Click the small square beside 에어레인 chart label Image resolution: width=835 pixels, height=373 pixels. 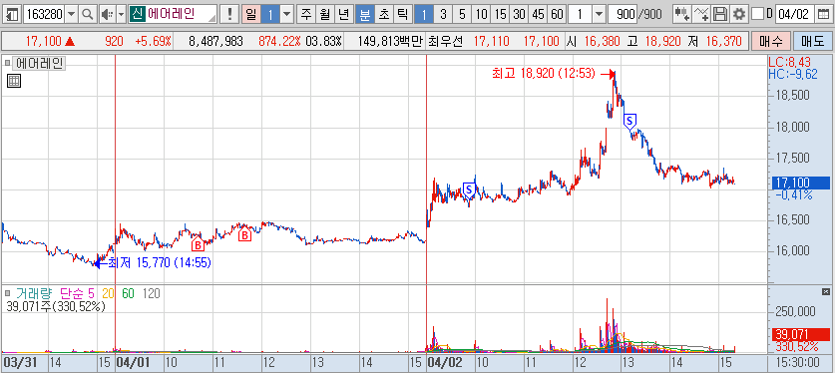(7, 63)
